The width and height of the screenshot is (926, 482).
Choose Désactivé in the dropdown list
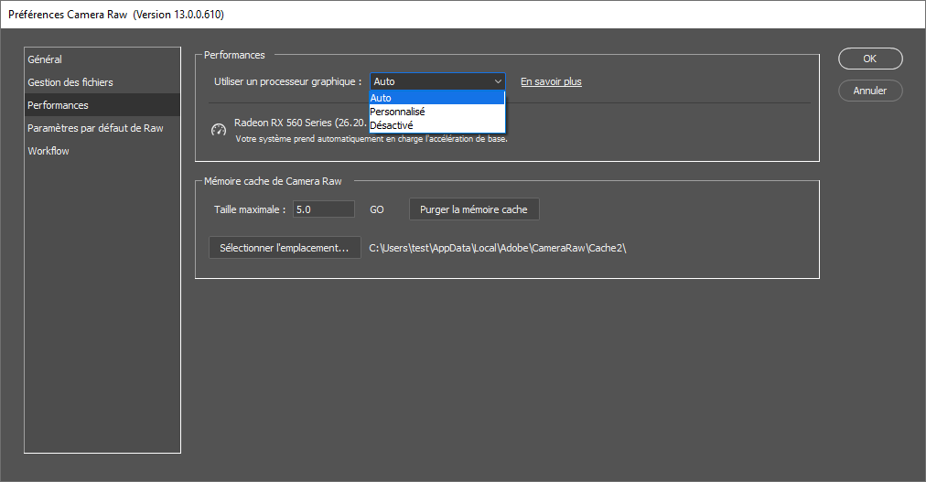pyautogui.click(x=437, y=125)
